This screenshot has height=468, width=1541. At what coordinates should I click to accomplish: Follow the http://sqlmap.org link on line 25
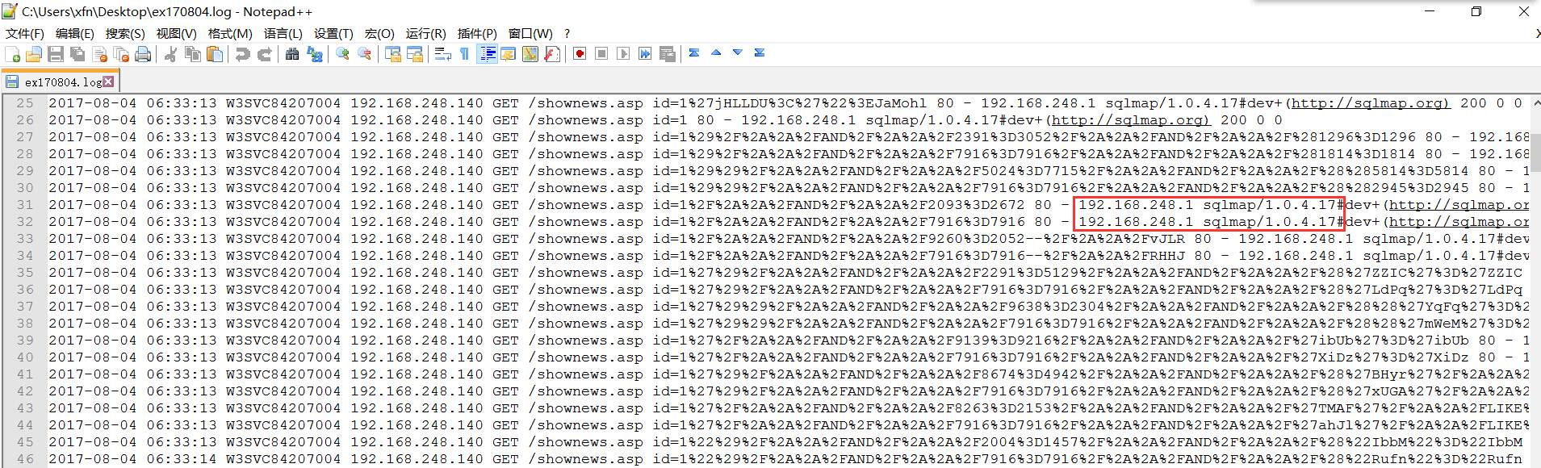point(1370,103)
